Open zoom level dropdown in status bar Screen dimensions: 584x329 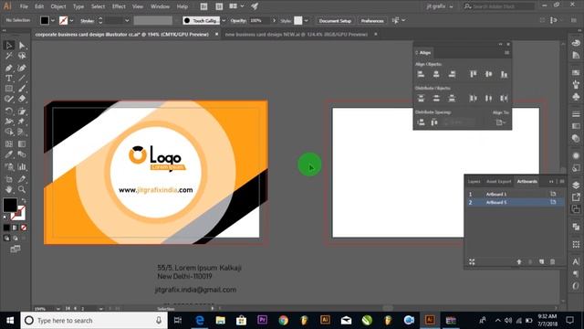pos(58,309)
